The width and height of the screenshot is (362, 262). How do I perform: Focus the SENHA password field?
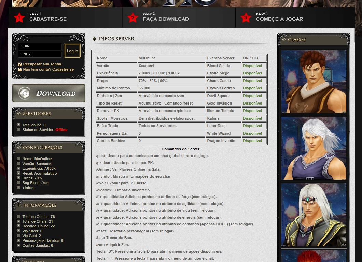point(40,54)
